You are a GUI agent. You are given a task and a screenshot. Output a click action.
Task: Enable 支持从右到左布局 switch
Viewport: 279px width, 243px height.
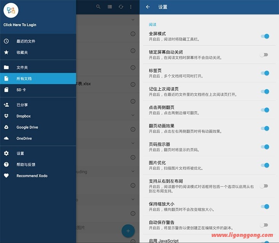click(x=264, y=186)
